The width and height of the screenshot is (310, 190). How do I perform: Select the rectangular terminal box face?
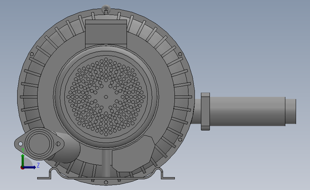point(106,34)
